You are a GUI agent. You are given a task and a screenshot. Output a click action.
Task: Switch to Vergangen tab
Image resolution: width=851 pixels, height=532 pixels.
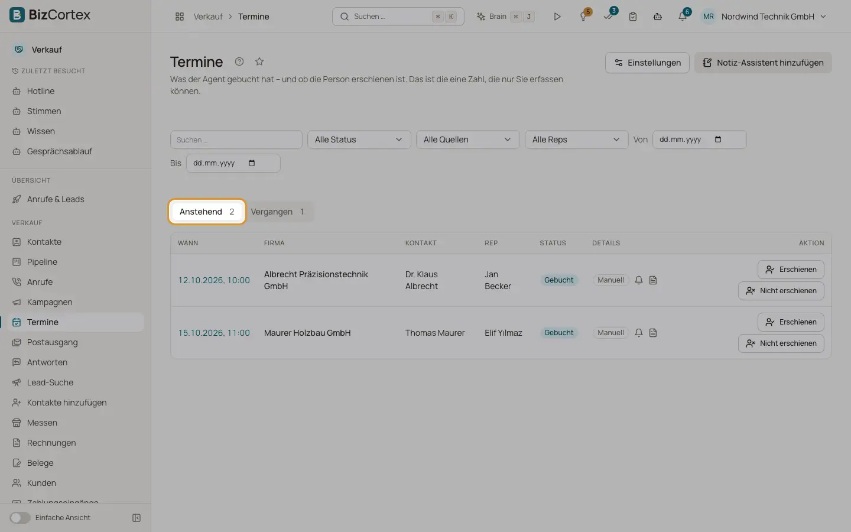pyautogui.click(x=278, y=212)
